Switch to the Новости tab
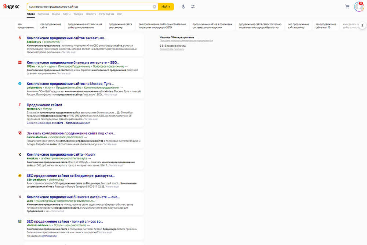 point(91,14)
